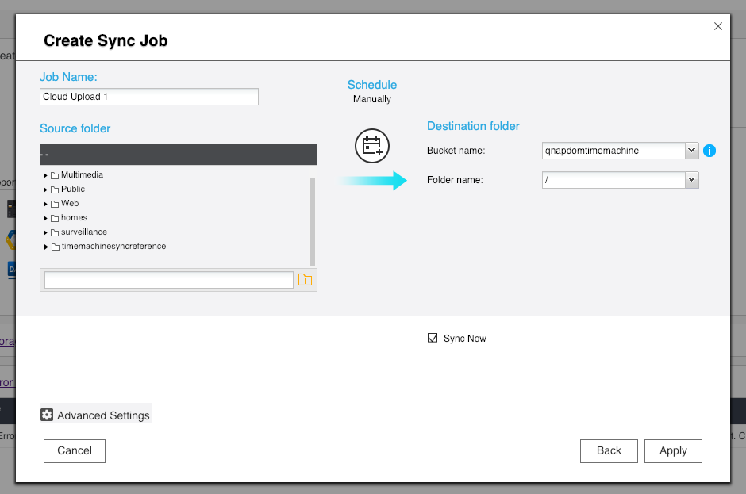Open the schedule calendar icon

[371, 146]
